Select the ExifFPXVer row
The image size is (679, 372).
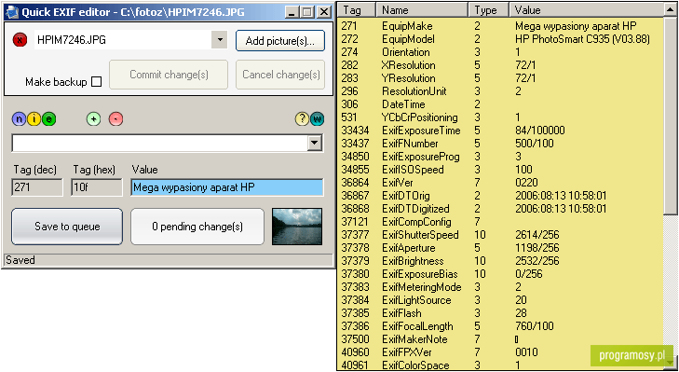point(500,352)
